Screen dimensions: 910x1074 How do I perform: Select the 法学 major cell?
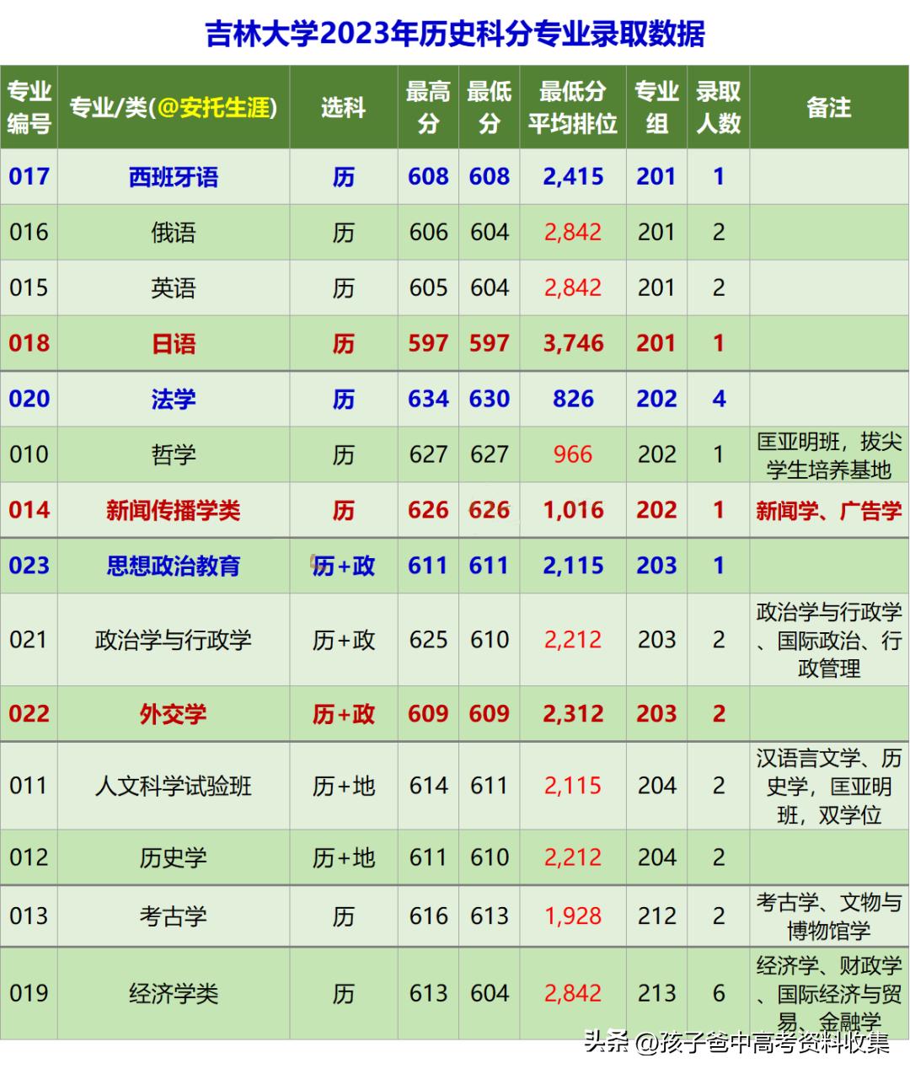(174, 400)
